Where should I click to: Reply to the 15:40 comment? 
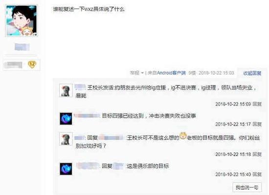[257, 175]
